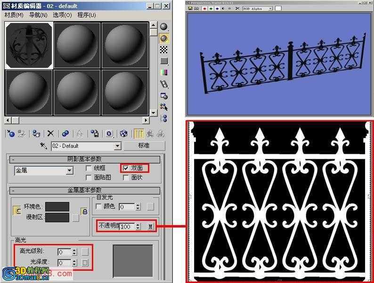Toggle the Backlight icon
The height and width of the screenshot is (283, 374).
click(x=163, y=39)
